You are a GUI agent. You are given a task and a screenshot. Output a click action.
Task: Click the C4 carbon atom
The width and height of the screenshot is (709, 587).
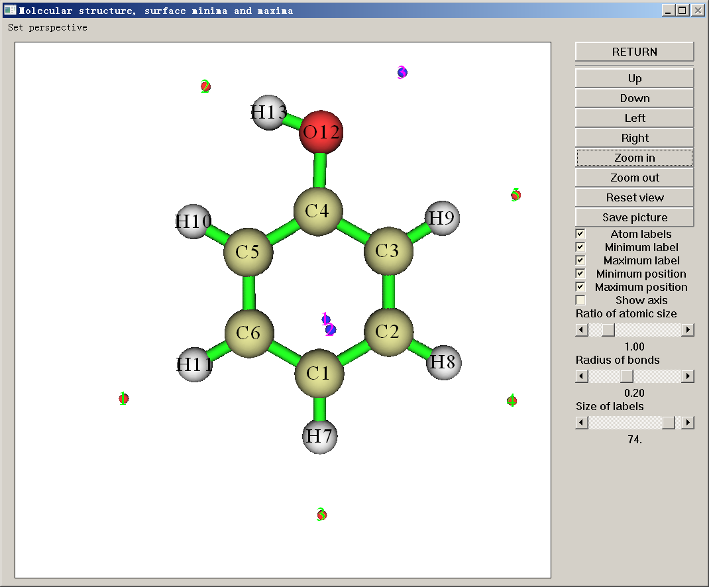tap(318, 211)
